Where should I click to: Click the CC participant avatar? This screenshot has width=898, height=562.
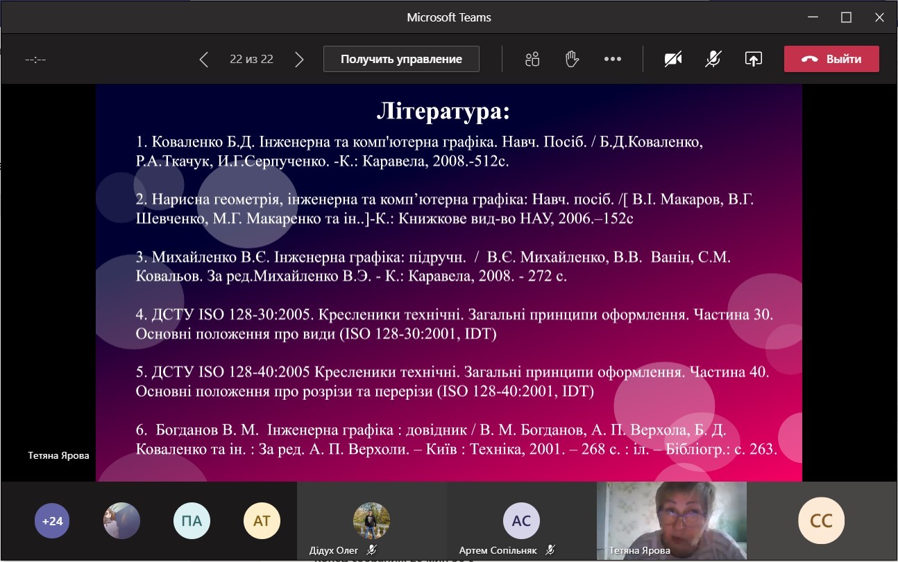[822, 521]
